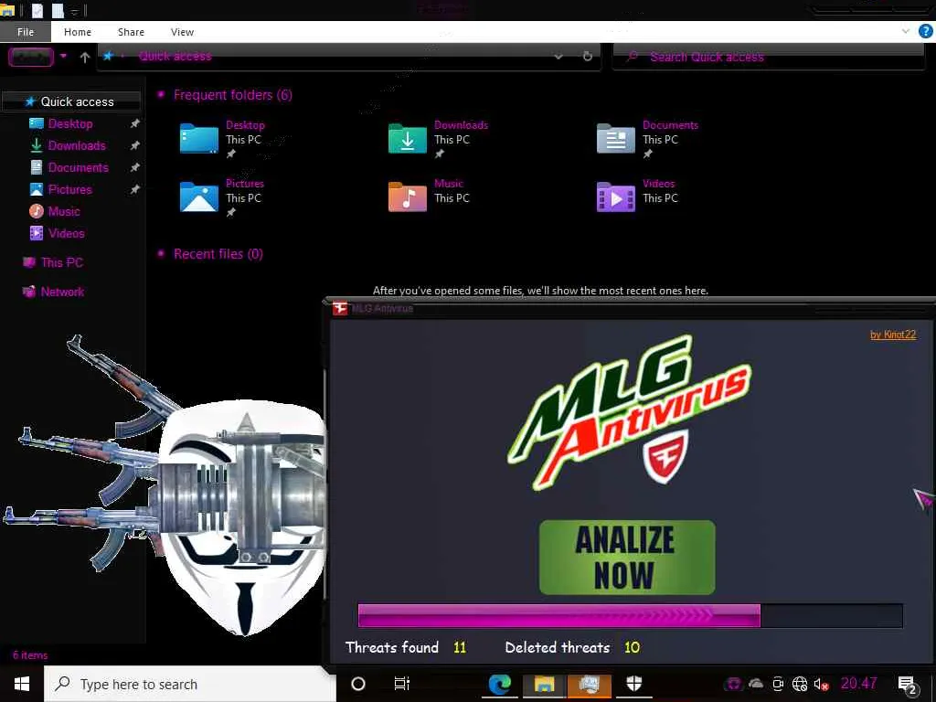This screenshot has height=702, width=936.
Task: Click the pin icon beside sidebar Pictures
Action: click(135, 189)
